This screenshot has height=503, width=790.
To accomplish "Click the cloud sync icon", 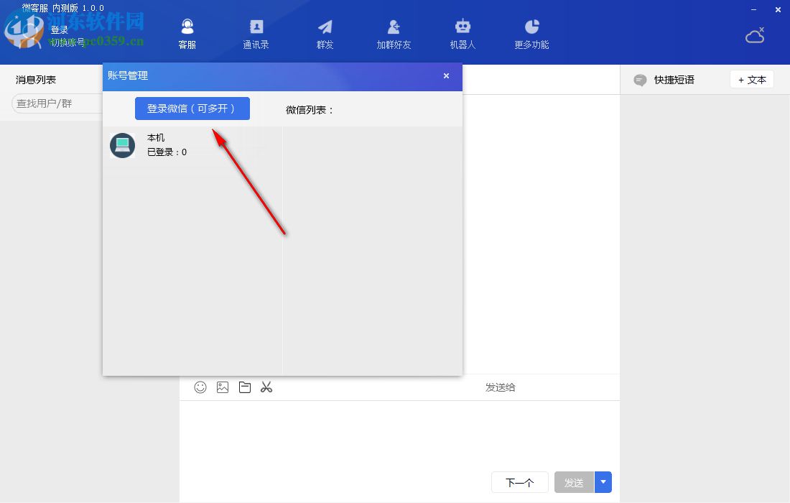I will pyautogui.click(x=754, y=34).
